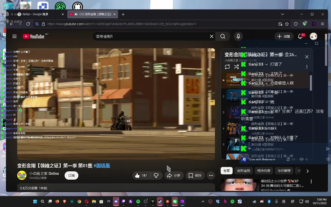Open the browser application menu icon
The image size is (331, 207).
322,24
